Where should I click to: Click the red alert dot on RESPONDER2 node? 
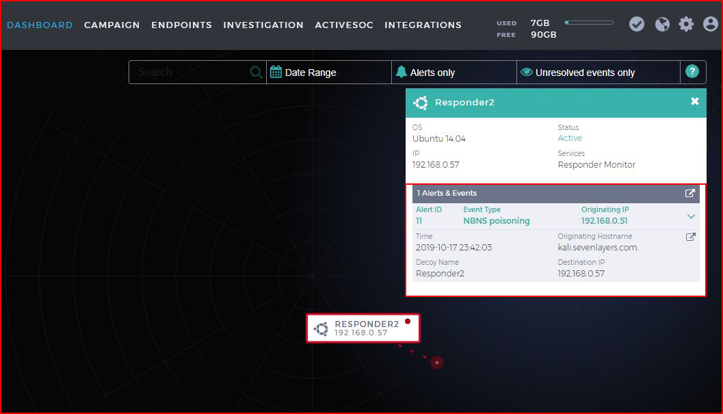(408, 321)
